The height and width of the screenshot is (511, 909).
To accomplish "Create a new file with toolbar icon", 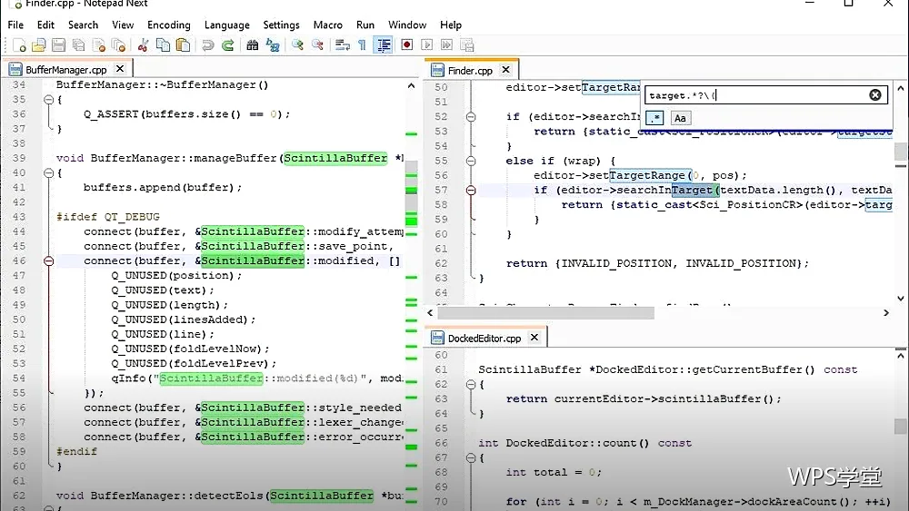I will pyautogui.click(x=19, y=45).
